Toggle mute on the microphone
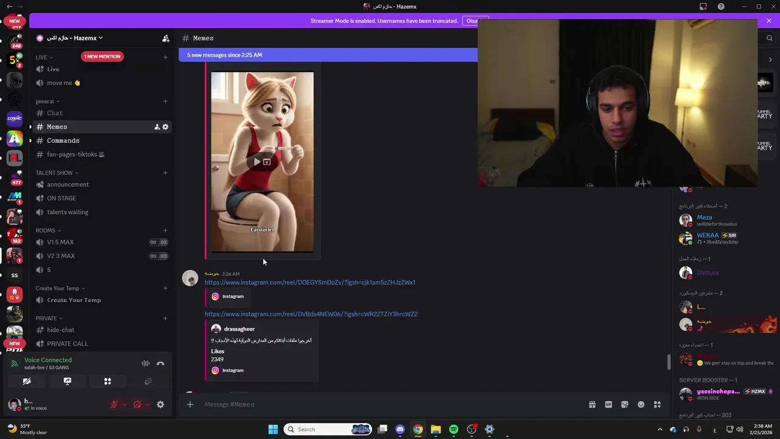Viewport: 780px width, 439px height. [x=114, y=404]
